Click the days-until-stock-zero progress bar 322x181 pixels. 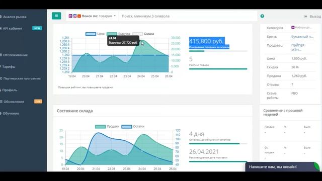tap(218, 144)
